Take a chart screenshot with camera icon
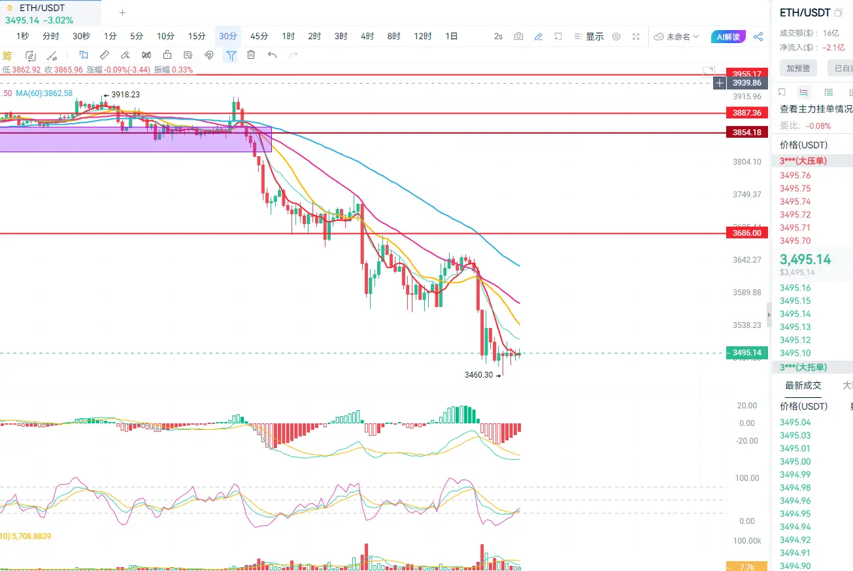The height and width of the screenshot is (571, 853). tap(518, 37)
